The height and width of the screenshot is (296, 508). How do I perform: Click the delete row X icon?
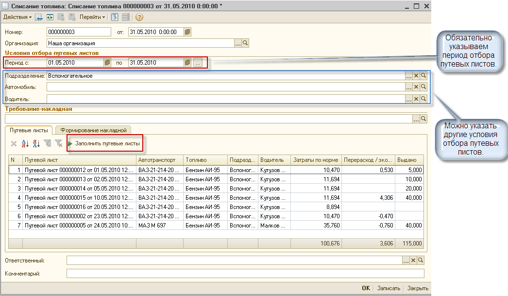tap(14, 143)
